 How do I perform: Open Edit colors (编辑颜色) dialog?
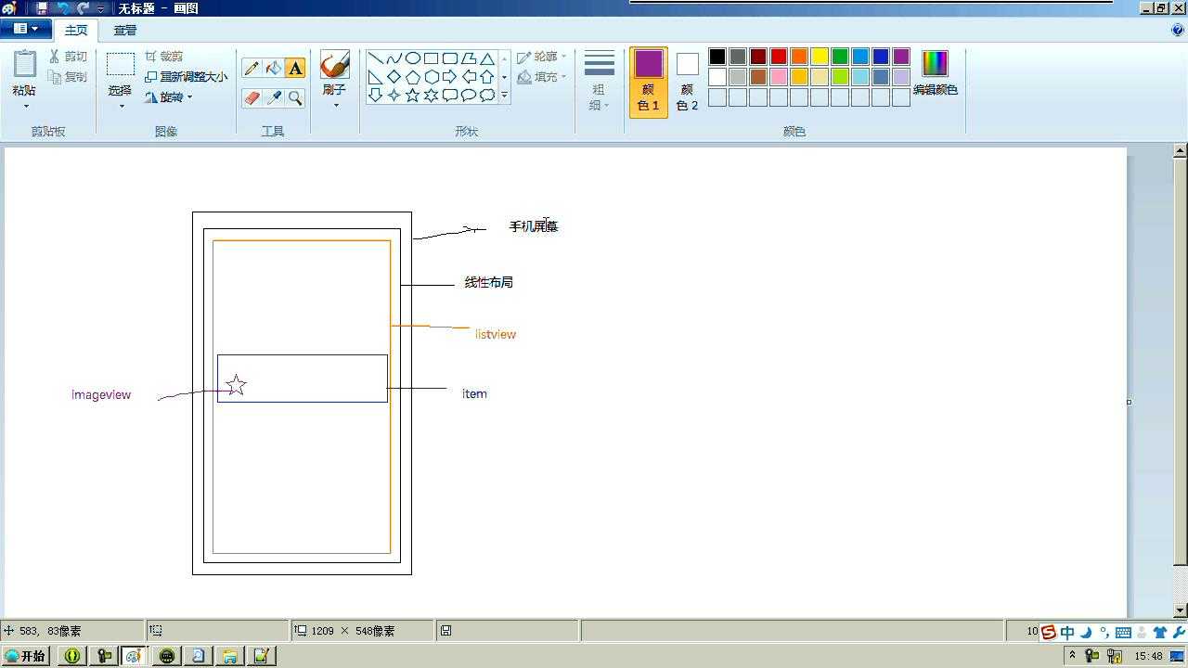point(935,73)
